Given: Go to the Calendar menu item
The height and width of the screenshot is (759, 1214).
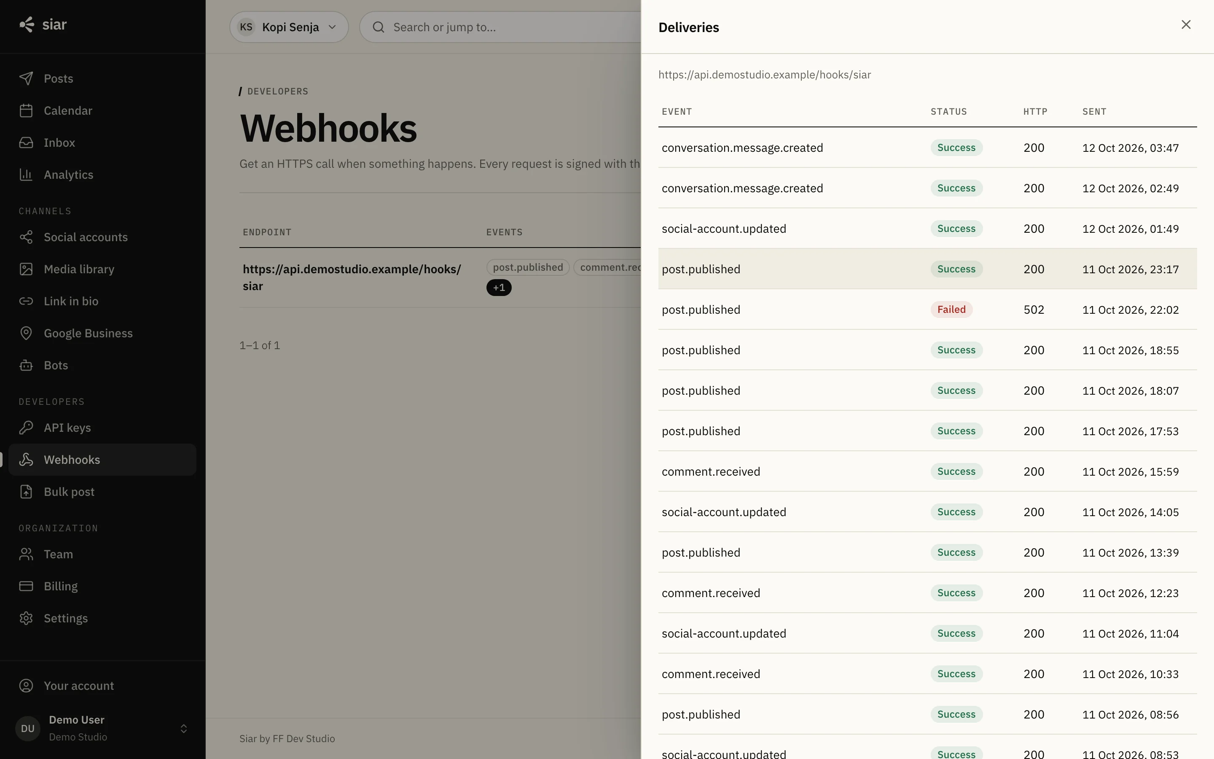Looking at the screenshot, I should (102, 110).
